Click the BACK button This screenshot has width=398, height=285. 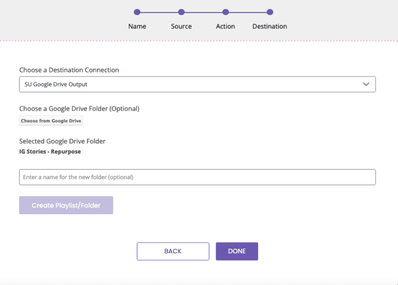tap(173, 251)
